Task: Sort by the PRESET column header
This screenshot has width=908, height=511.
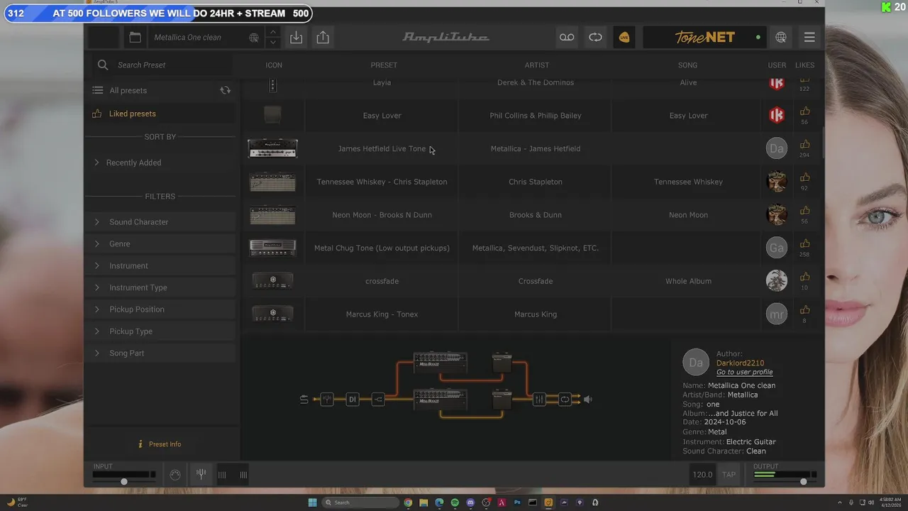Action: tap(384, 65)
